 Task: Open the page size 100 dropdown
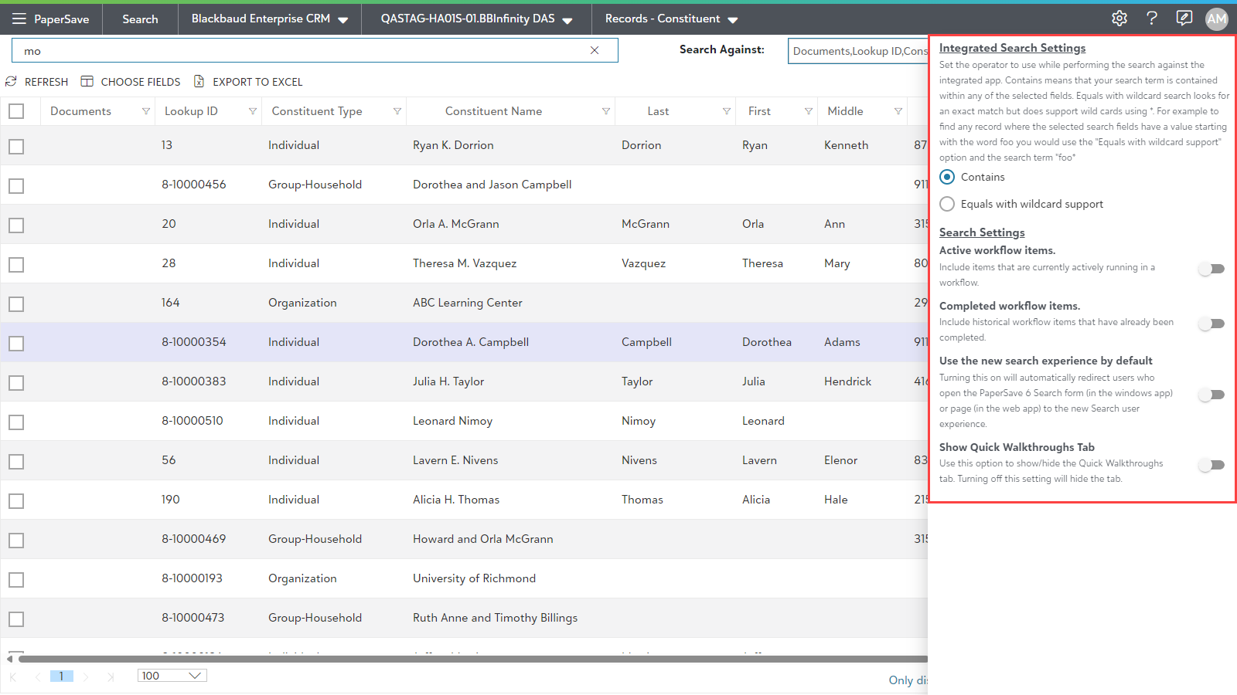172,676
